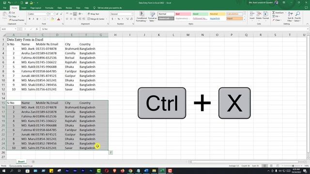Switch to the Review tab
This screenshot has width=310, height=174.
coord(69,8)
